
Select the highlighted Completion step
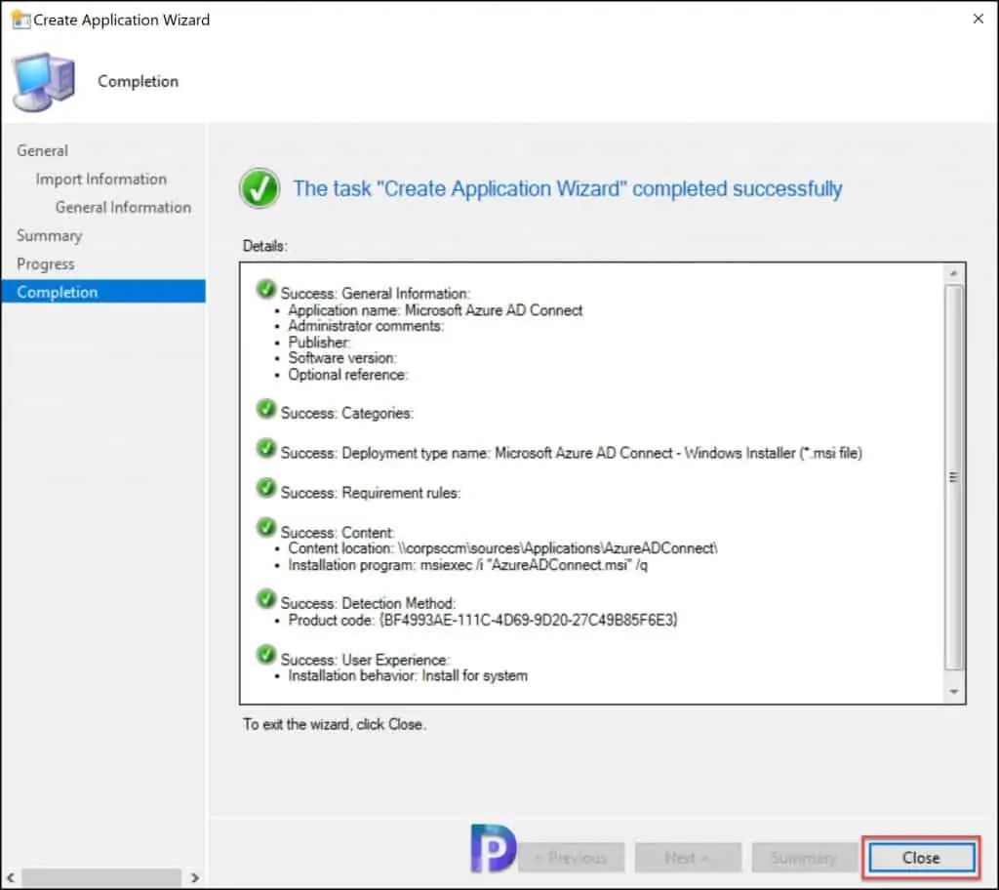[103, 292]
